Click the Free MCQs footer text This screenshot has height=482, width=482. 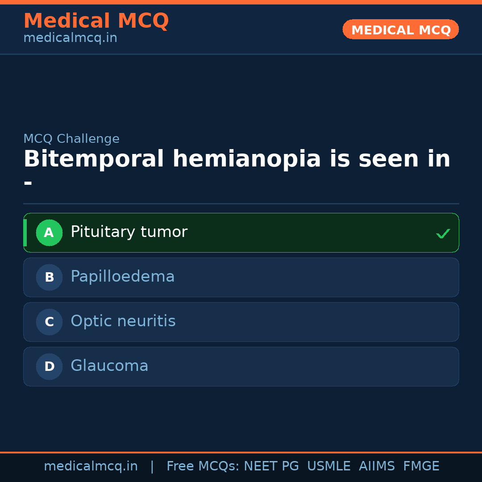203,466
